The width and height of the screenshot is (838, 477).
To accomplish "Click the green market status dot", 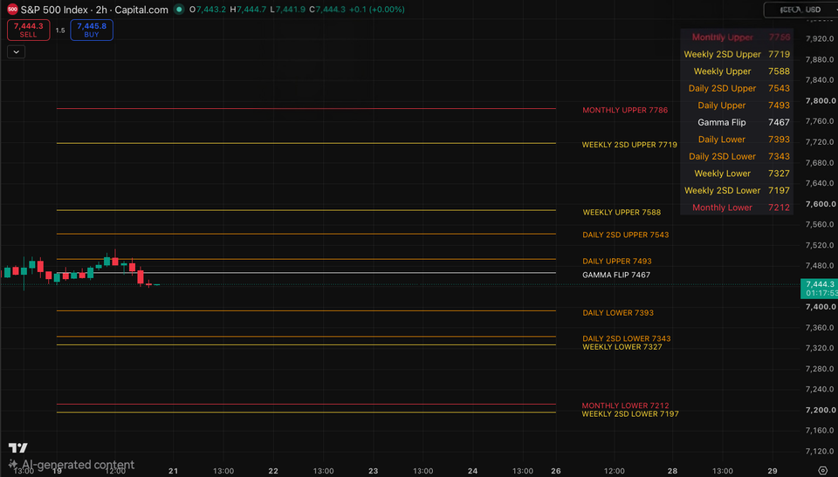I will 179,9.
